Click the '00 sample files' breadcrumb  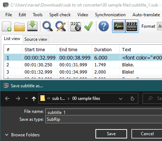86,98
